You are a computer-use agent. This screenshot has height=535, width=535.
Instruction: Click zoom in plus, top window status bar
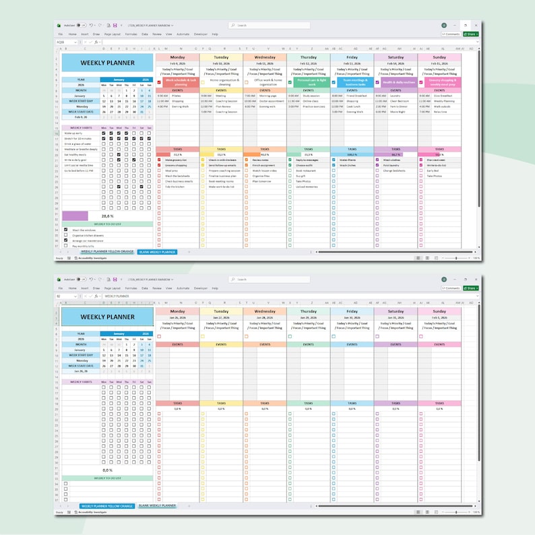pyautogui.click(x=469, y=258)
